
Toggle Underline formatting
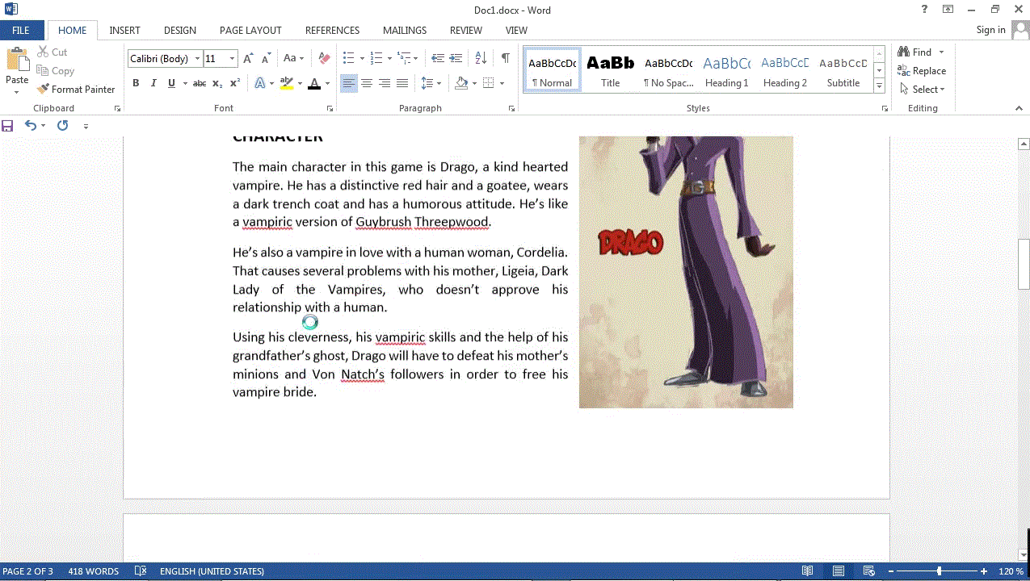[171, 83]
